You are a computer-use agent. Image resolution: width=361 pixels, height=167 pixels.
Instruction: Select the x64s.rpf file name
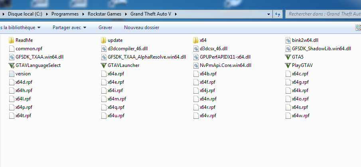300,107
